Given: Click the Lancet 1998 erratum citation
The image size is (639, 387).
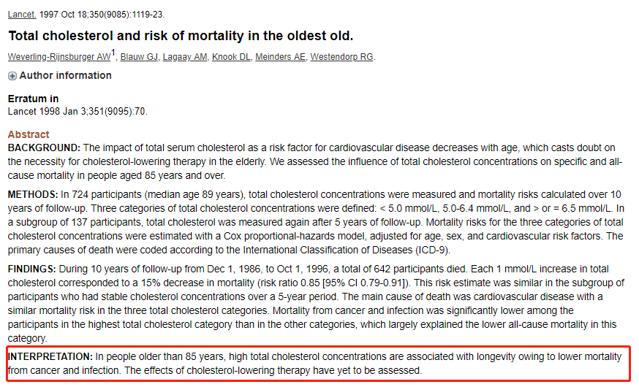Looking at the screenshot, I should click(x=77, y=112).
